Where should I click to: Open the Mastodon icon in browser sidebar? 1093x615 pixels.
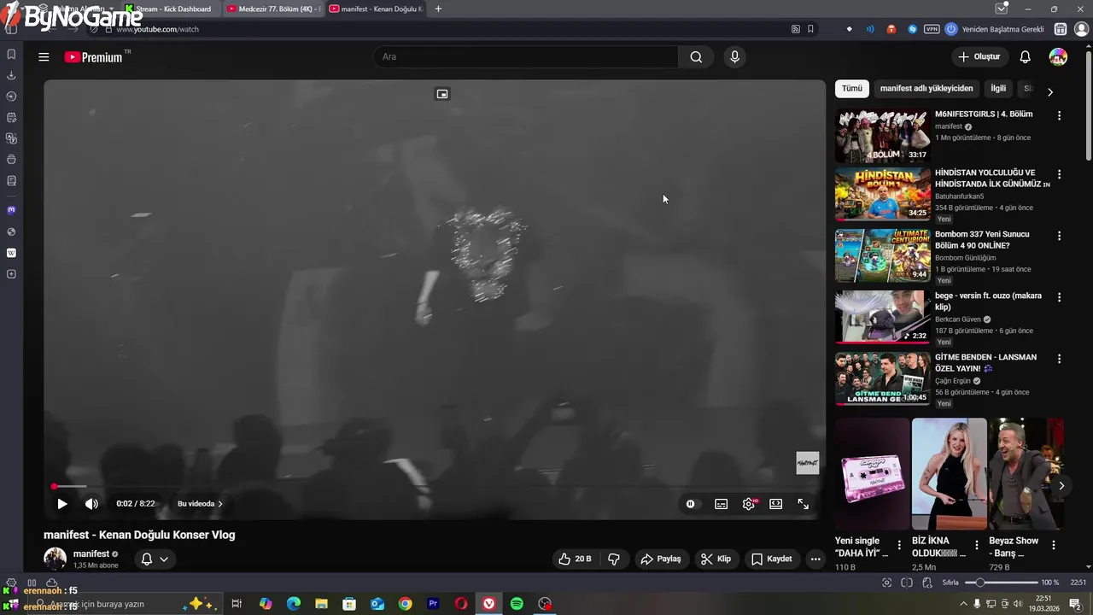11,210
